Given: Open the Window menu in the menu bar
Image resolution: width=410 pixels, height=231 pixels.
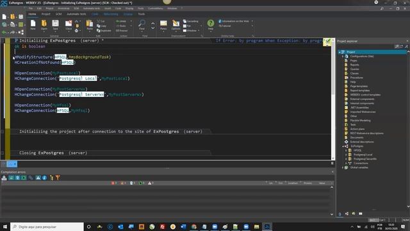Looking at the screenshot, I should [172, 8].
